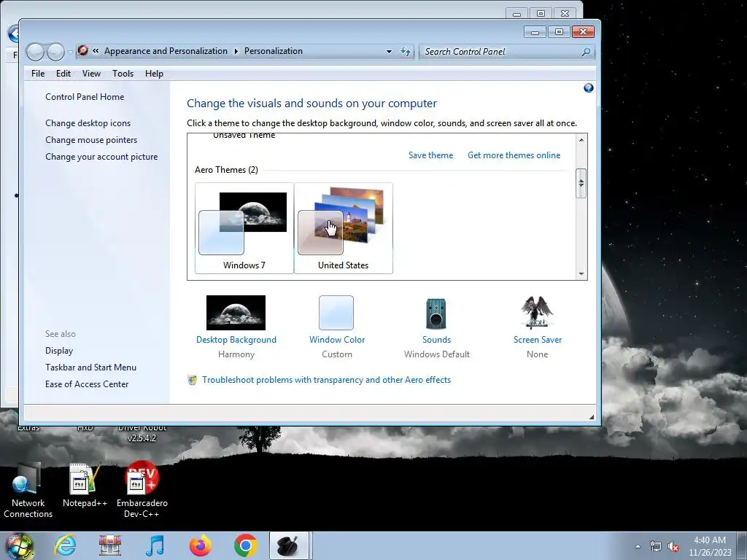Open Troubleshoot problems with transparency link
Screen dimensions: 747x560
(326, 379)
